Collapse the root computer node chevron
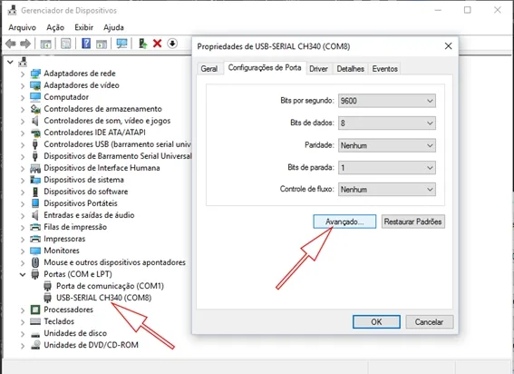Screen dimensions: 514x374 point(10,62)
